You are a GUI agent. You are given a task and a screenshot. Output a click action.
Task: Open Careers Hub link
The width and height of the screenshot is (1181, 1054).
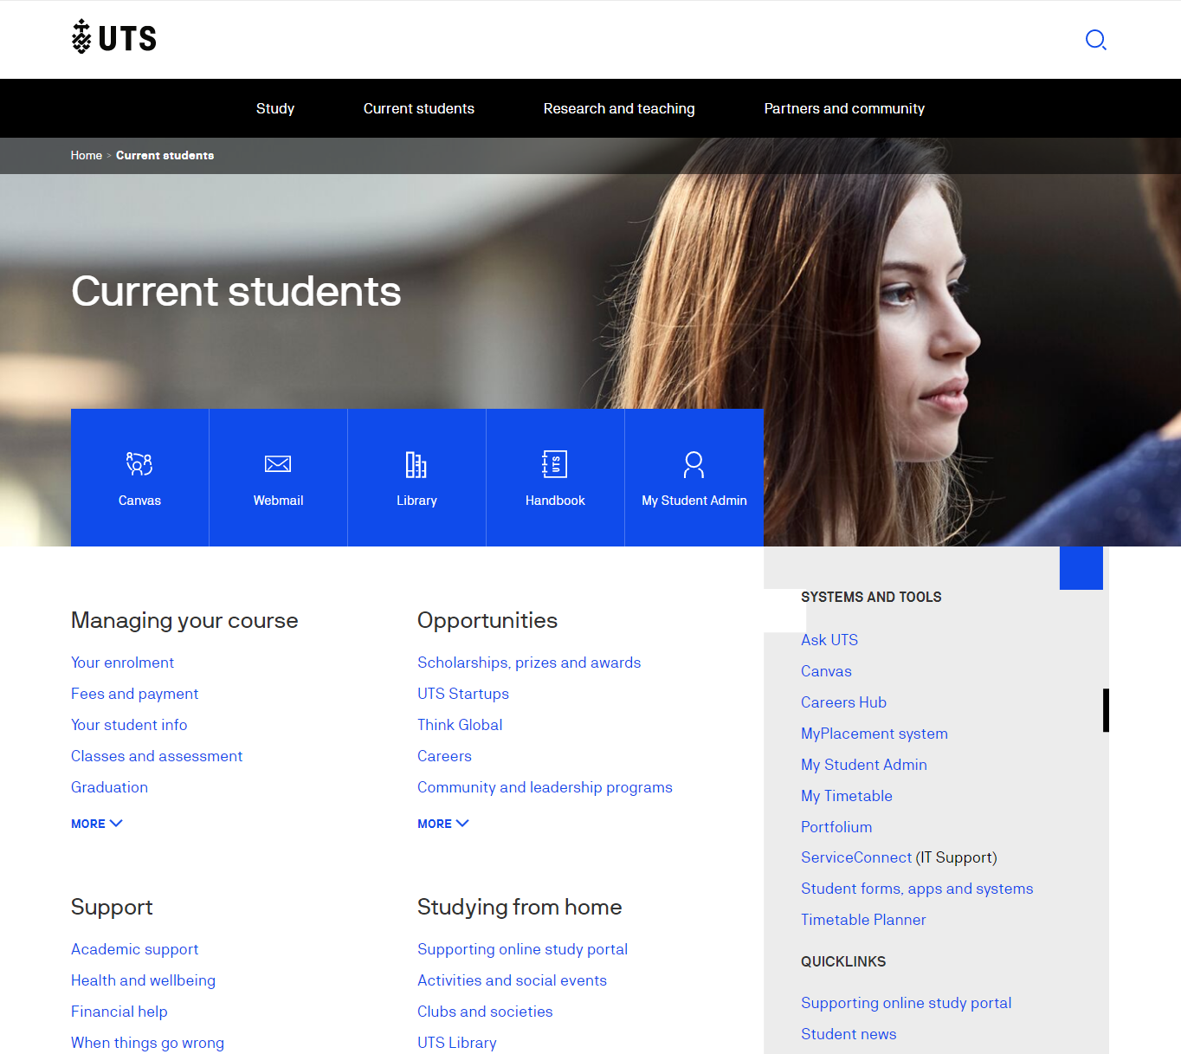843,702
